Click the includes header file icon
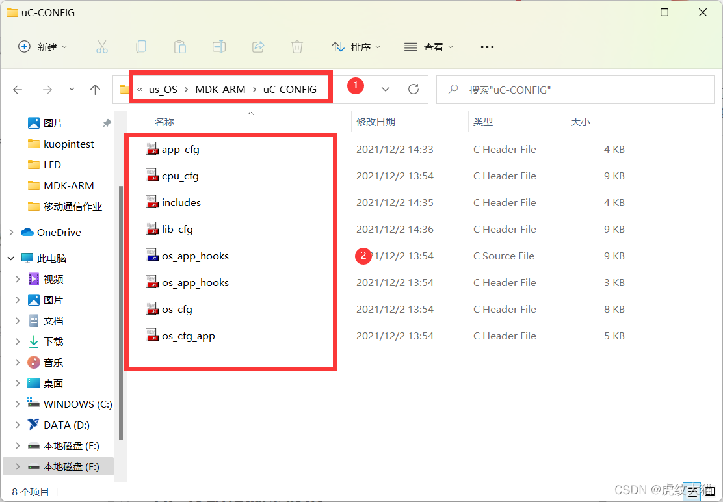The width and height of the screenshot is (723, 502). (152, 202)
